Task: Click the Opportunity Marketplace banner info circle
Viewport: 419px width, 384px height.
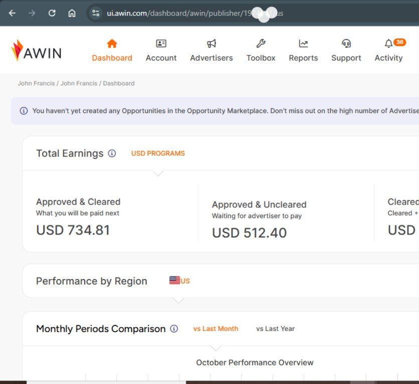Action: point(24,110)
